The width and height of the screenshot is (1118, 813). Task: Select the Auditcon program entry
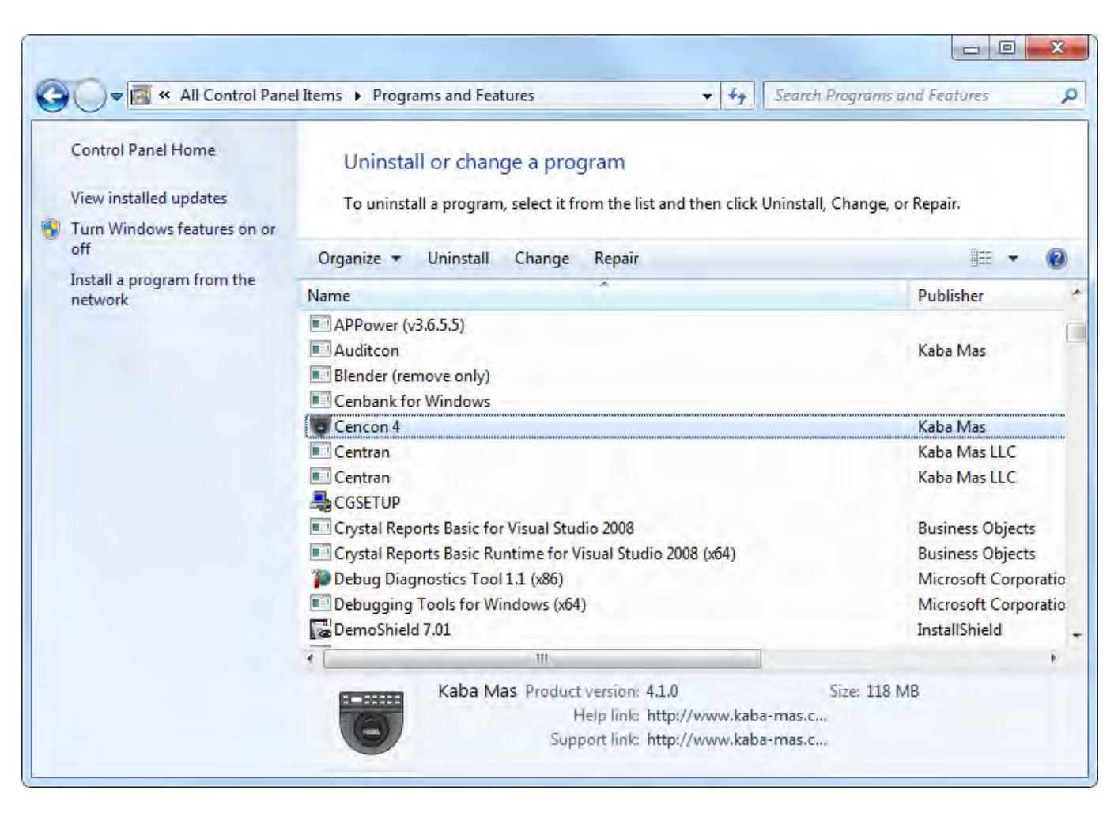click(x=366, y=350)
